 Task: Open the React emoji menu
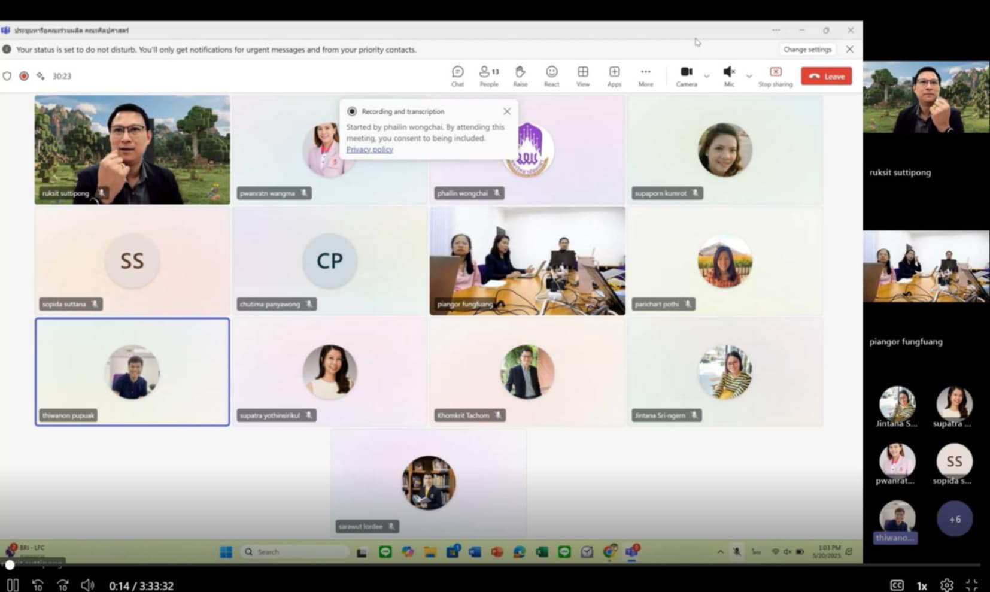click(551, 75)
